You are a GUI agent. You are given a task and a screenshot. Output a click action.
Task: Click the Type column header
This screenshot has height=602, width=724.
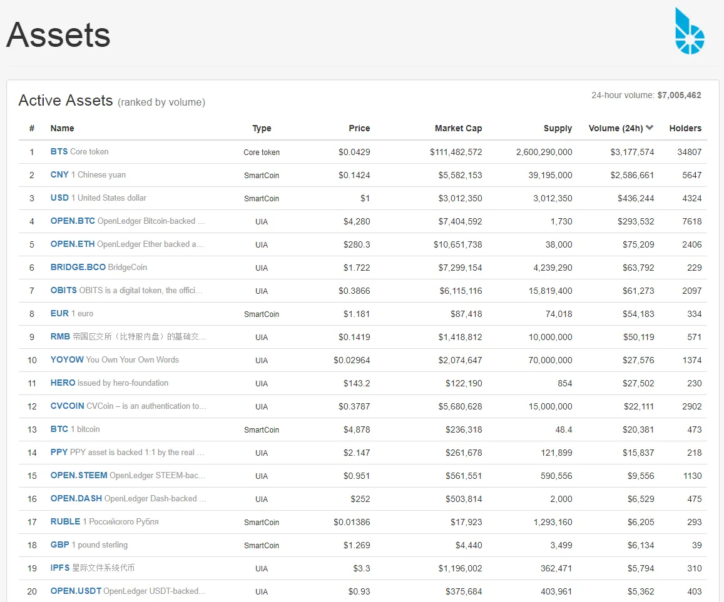click(262, 128)
